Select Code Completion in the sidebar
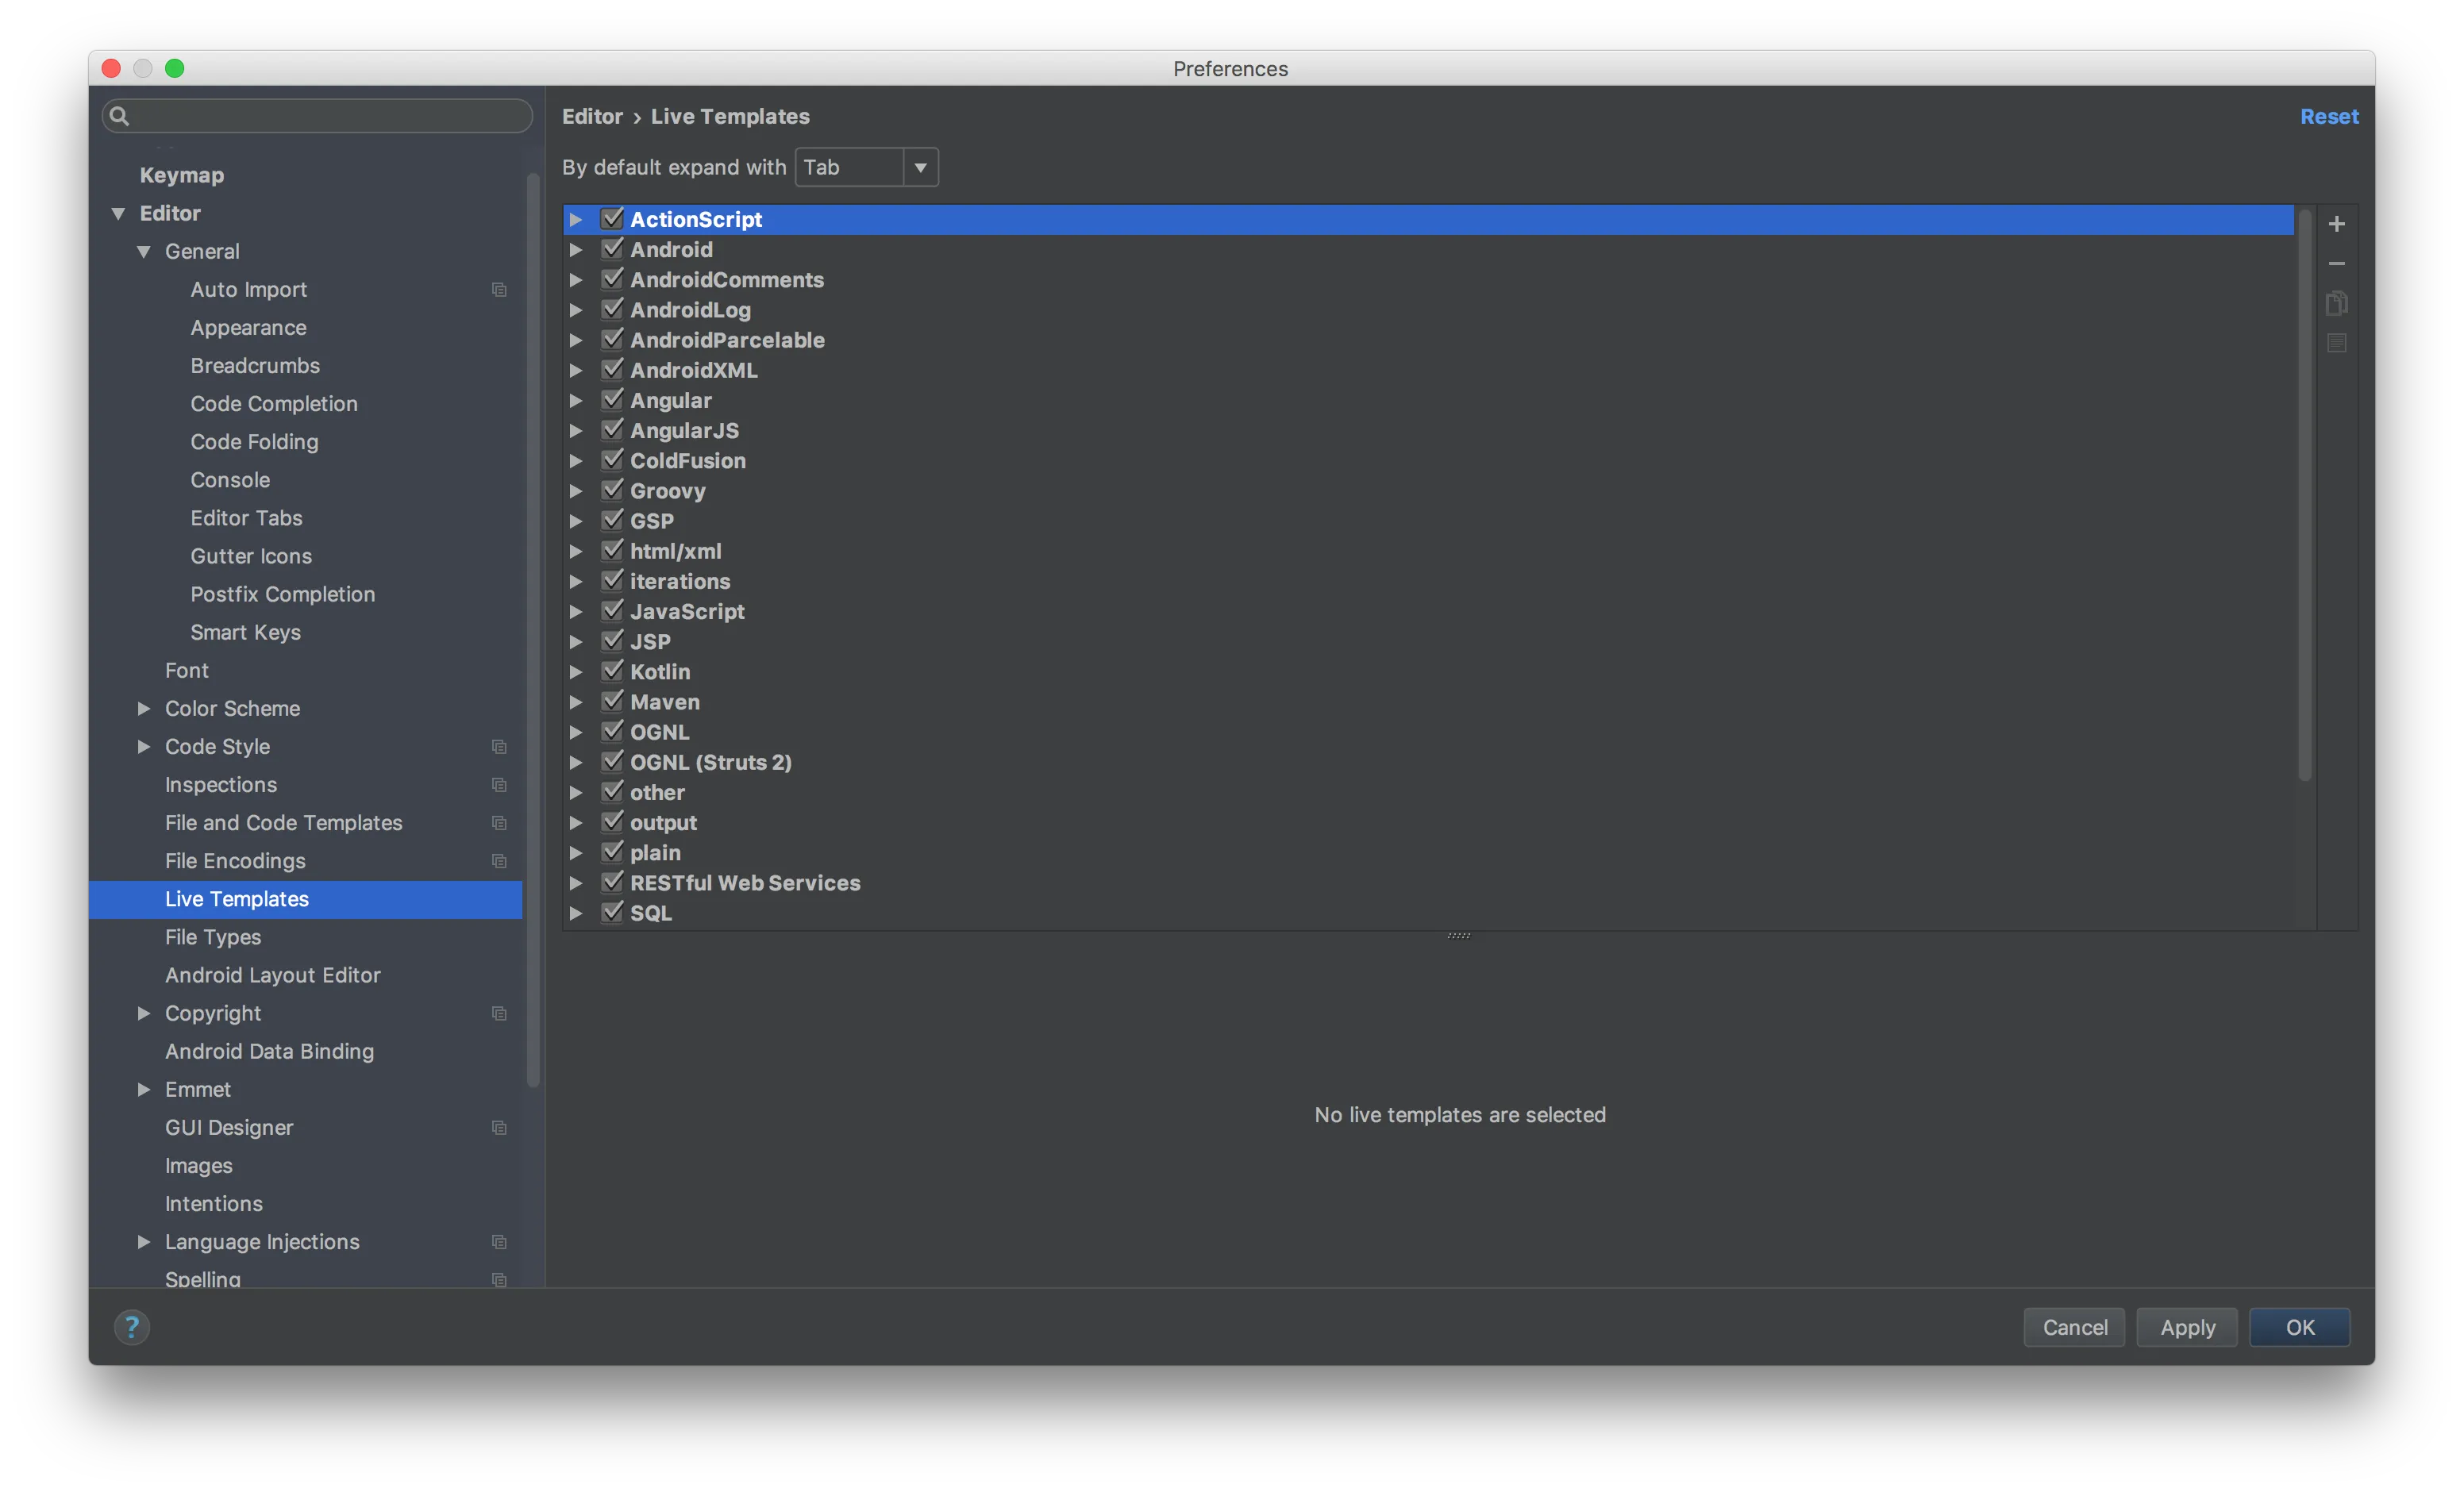This screenshot has height=1492, width=2464. [273, 404]
